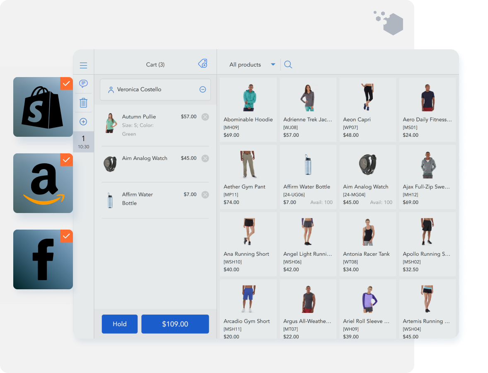Select the Shopify channel icon
The height and width of the screenshot is (373, 488).
pos(43,107)
